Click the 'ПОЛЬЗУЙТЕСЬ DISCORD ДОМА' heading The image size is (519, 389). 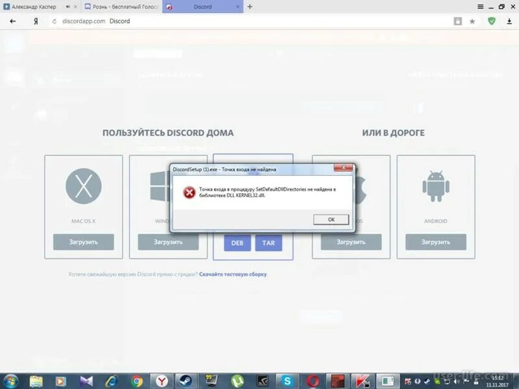pyautogui.click(x=168, y=133)
